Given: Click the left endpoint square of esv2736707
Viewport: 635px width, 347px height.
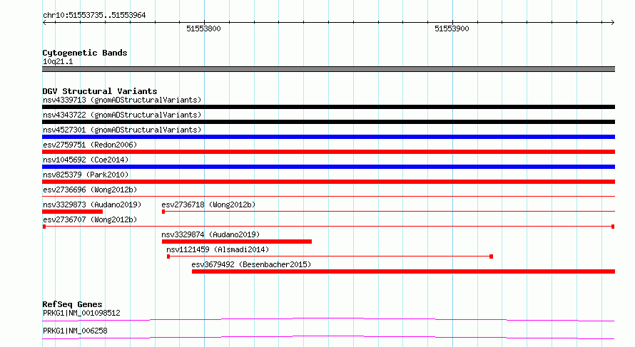Looking at the screenshot, I should (44, 227).
